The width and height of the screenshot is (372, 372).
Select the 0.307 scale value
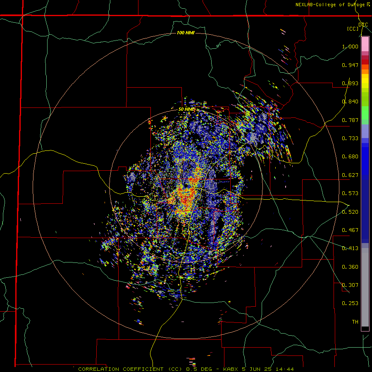[350, 285]
